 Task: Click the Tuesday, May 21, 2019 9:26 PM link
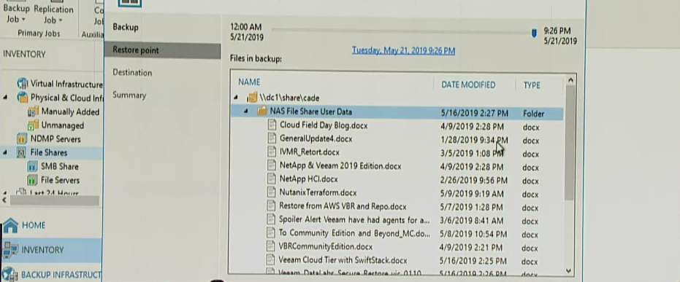(x=403, y=50)
